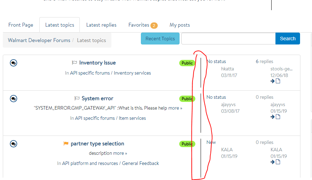The width and height of the screenshot is (312, 180).
Task: Click date 03/11/17
Action: (229, 75)
